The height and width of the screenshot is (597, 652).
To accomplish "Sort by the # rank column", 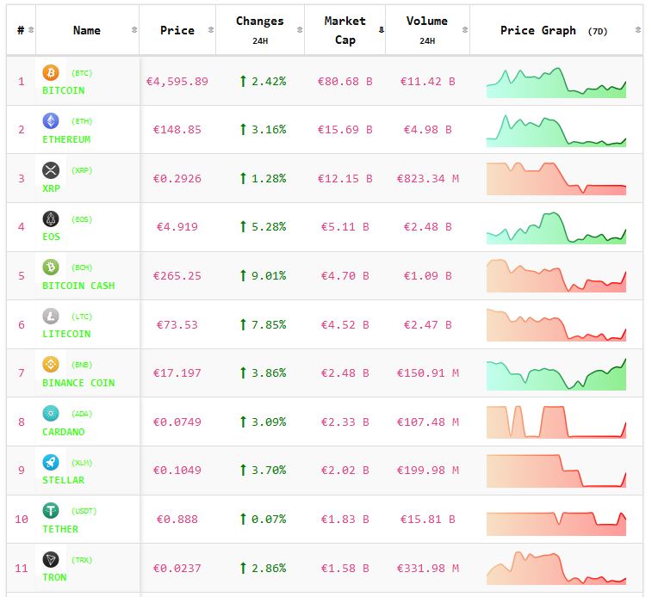I will tap(21, 30).
